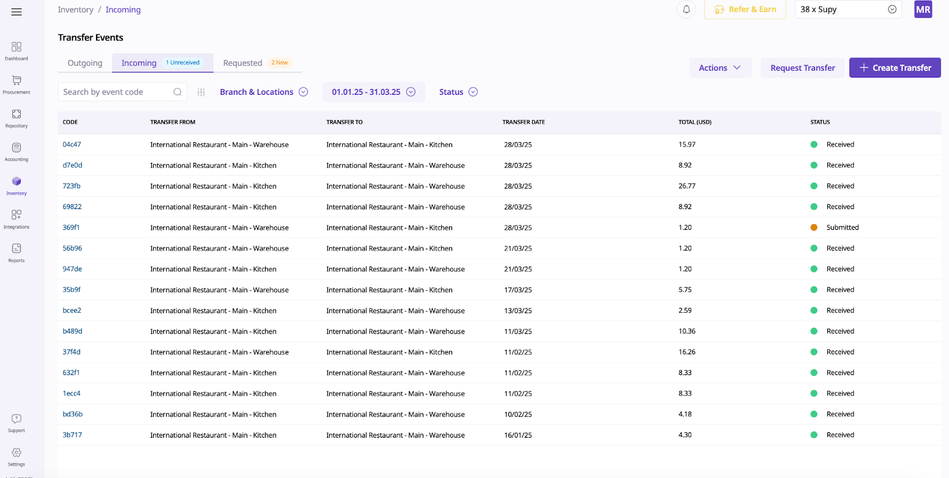Open Reports section
The image size is (949, 478).
click(17, 252)
